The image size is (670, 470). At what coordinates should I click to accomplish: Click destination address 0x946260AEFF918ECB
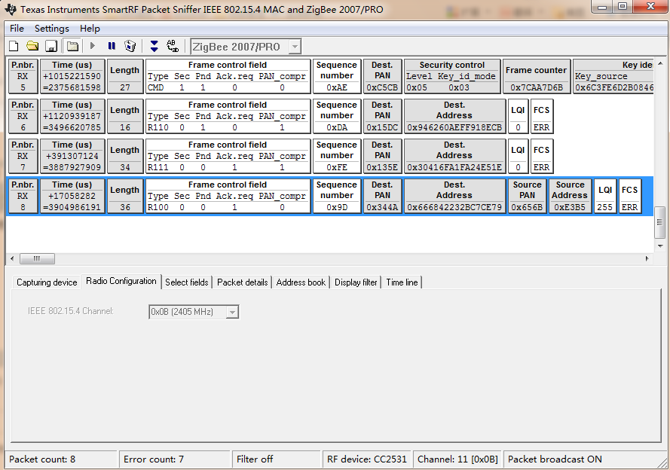454,127
